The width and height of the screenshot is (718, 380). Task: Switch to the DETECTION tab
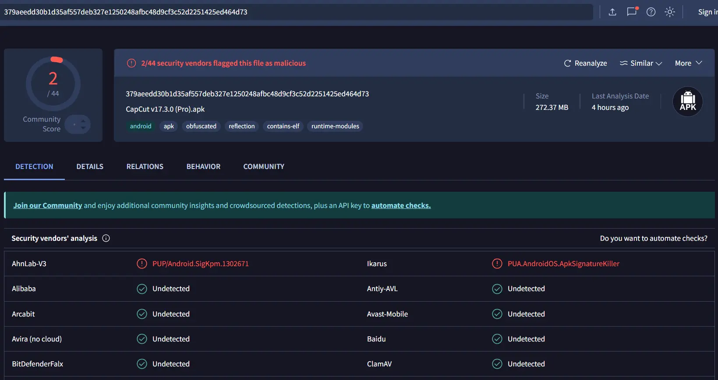click(x=34, y=166)
